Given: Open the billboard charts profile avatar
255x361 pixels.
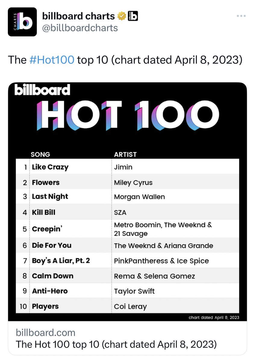Looking at the screenshot, I should [x=22, y=22].
